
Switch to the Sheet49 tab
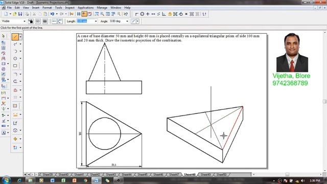(205, 174)
